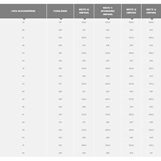This screenshot has height=161, width=161.
Task: Click the WEITE 14 UMFANG header
Action: 151,11
